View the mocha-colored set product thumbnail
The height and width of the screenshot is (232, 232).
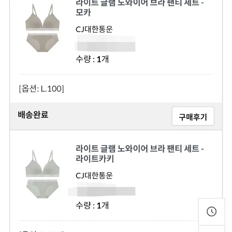click(x=42, y=28)
